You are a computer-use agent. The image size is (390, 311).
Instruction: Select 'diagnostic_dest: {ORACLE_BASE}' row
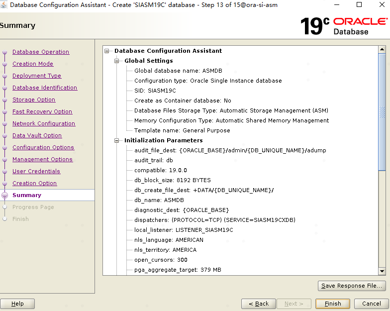tap(181, 210)
